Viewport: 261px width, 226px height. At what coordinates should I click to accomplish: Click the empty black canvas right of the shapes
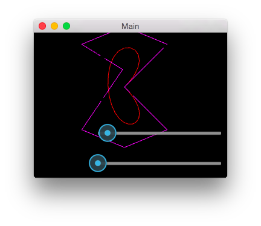(198, 85)
